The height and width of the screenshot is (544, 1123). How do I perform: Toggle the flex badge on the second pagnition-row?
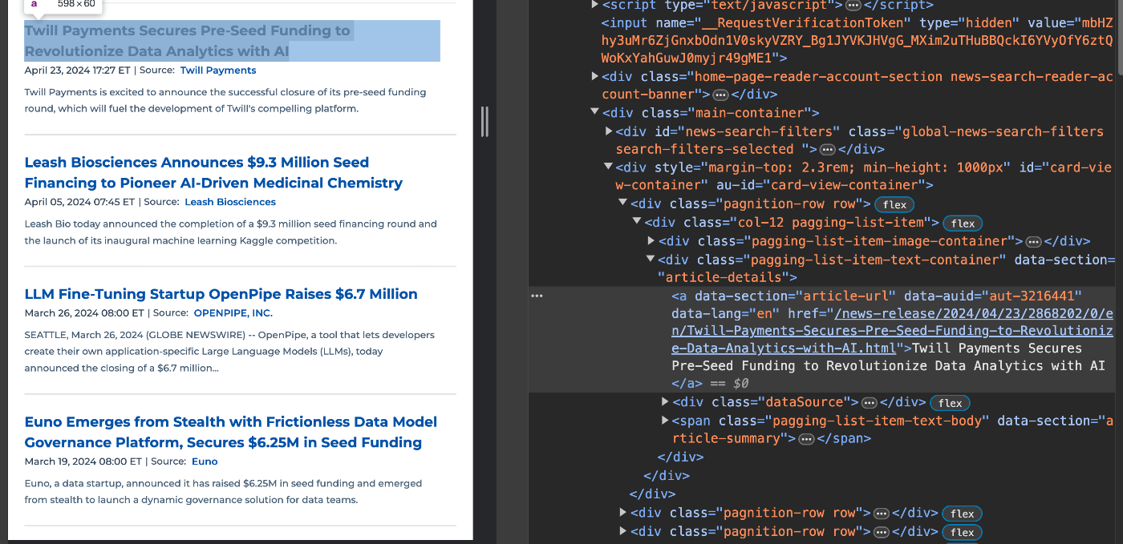[x=963, y=514]
